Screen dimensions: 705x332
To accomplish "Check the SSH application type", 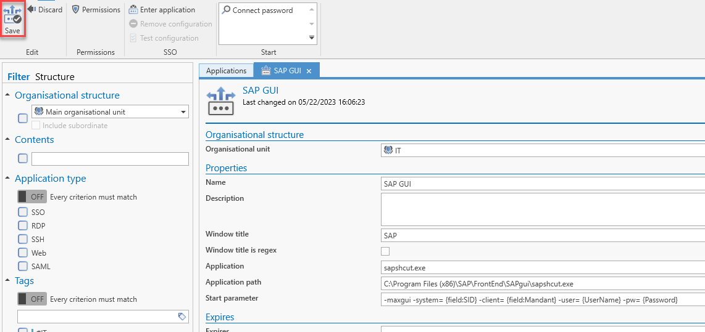I will pyautogui.click(x=22, y=238).
